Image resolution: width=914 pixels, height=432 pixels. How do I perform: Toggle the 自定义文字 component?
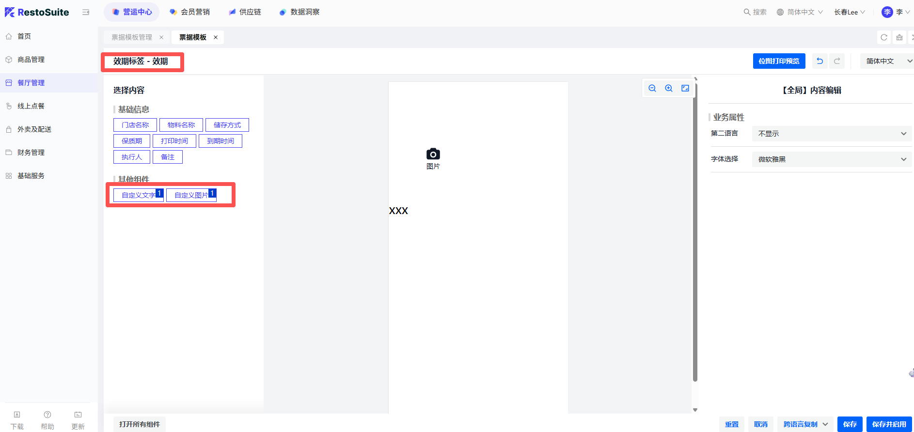coord(138,195)
